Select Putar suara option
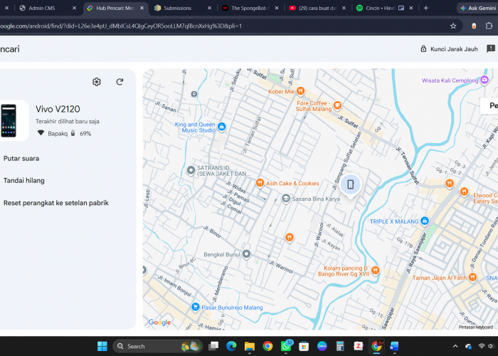498x356 pixels. click(21, 158)
